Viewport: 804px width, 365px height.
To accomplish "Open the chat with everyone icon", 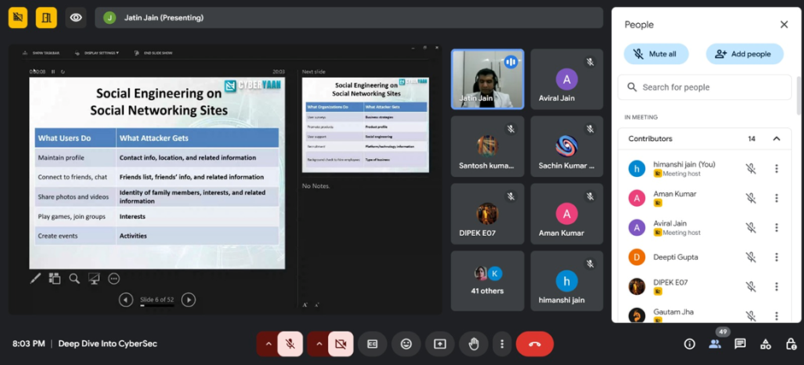I will click(x=740, y=344).
